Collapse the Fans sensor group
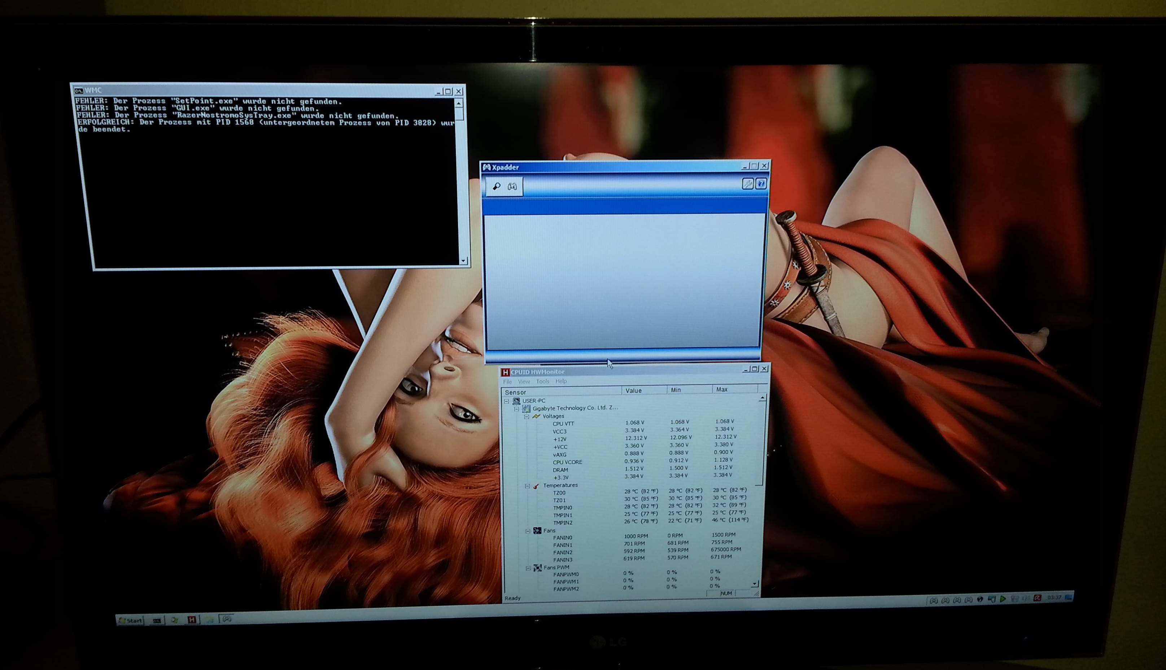The height and width of the screenshot is (670, 1166). [x=528, y=531]
